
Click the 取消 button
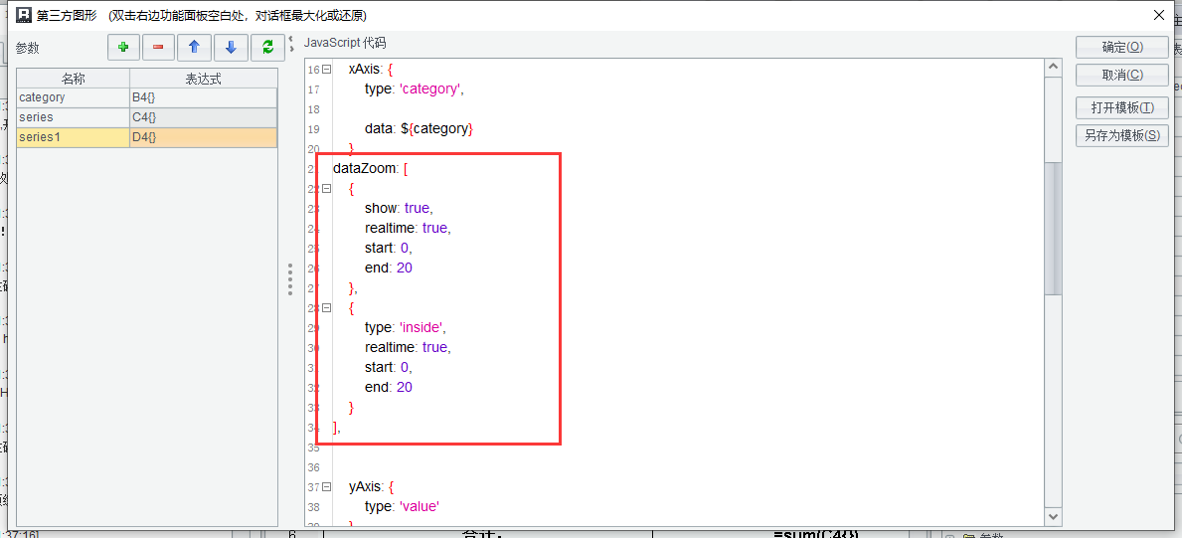tap(1121, 75)
